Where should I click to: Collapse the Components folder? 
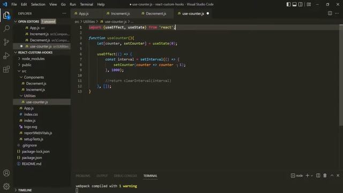(x=42, y=77)
